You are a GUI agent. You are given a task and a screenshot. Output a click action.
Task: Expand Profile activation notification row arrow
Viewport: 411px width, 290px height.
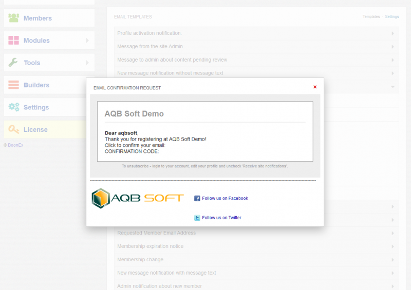click(393, 33)
